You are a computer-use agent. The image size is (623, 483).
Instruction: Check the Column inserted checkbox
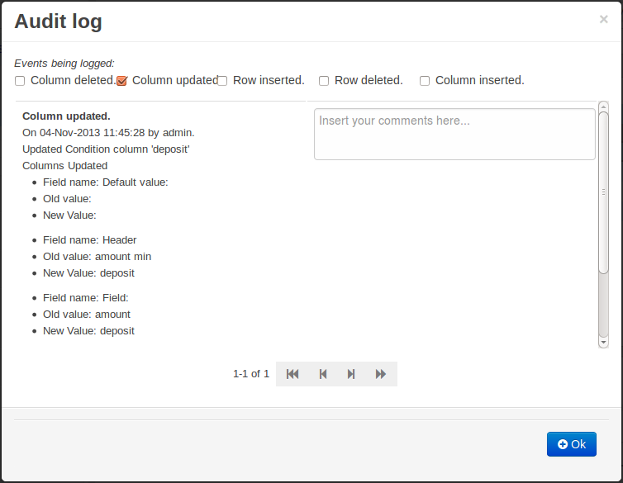(x=425, y=81)
